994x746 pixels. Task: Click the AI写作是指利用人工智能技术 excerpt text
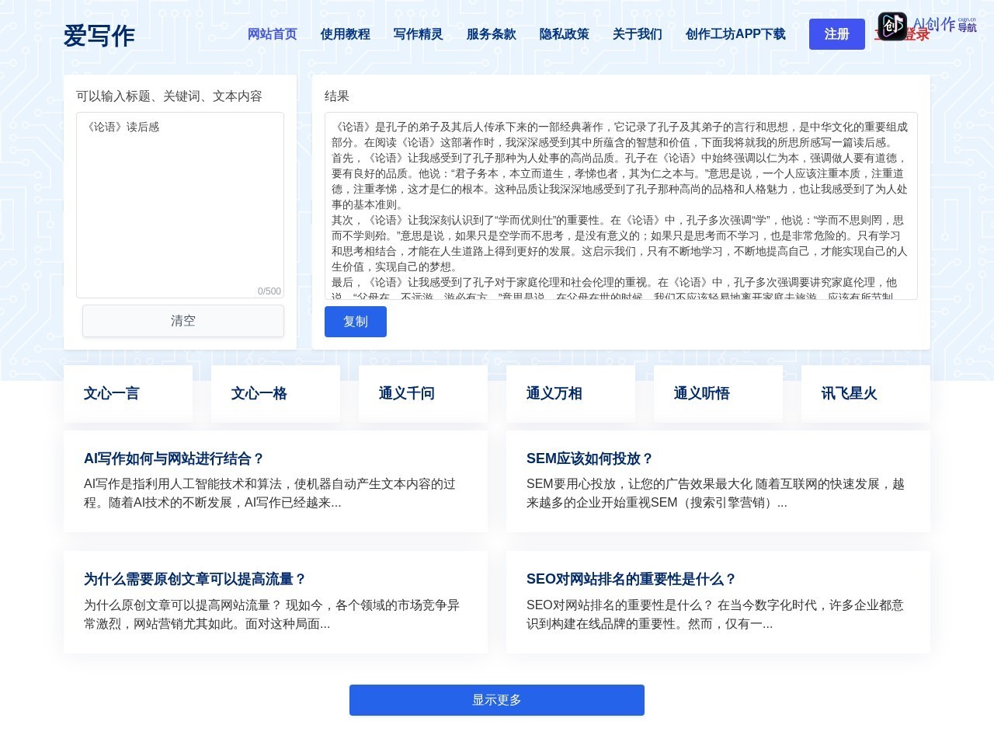click(269, 493)
